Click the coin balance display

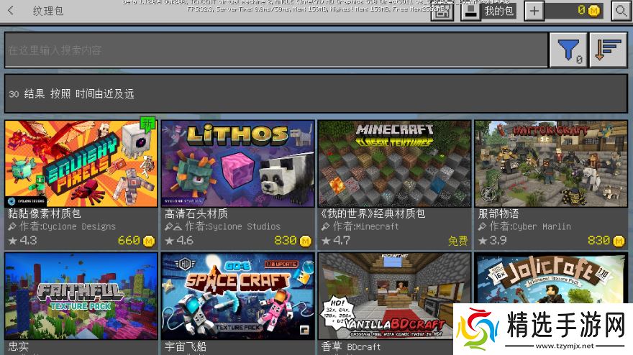574,11
